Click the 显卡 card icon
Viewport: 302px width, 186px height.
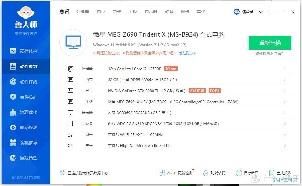pos(70,91)
